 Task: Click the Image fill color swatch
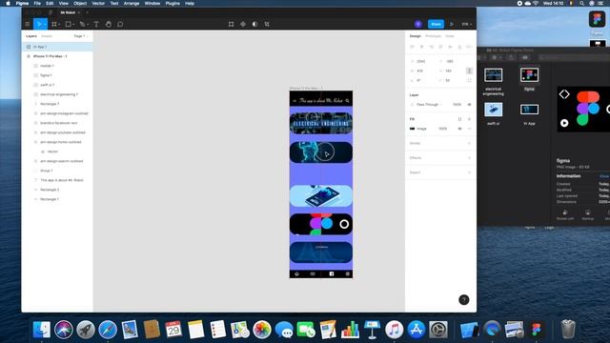click(x=413, y=129)
